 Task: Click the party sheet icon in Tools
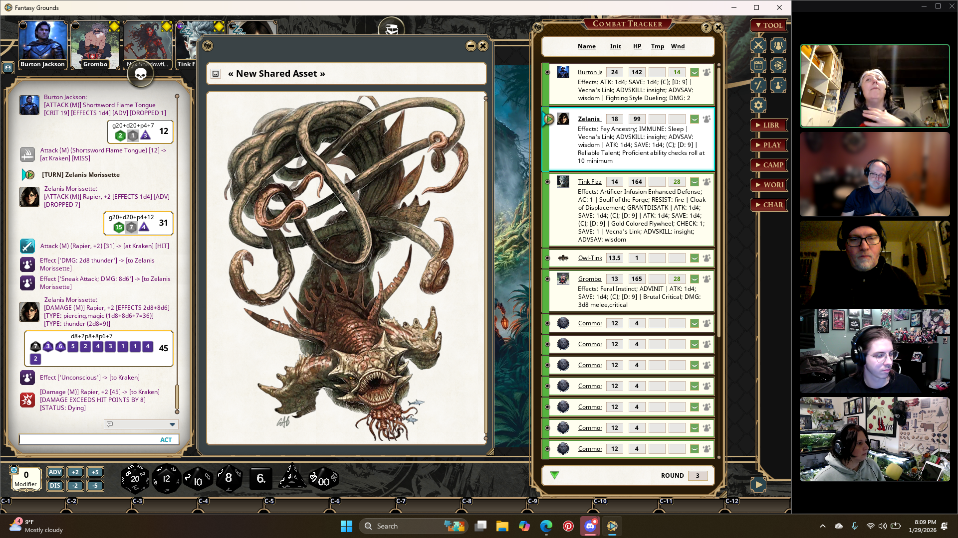tap(778, 46)
